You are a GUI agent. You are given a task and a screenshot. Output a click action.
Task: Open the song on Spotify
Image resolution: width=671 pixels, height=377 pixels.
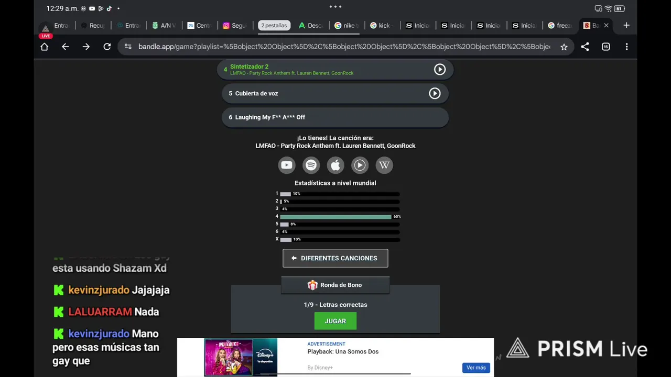pyautogui.click(x=311, y=165)
